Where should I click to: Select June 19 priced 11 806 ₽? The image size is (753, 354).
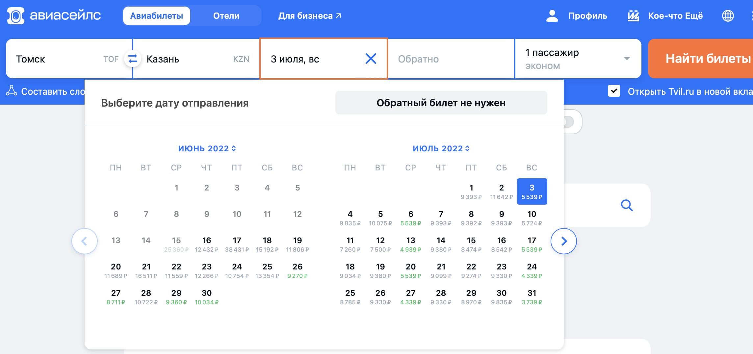(298, 244)
